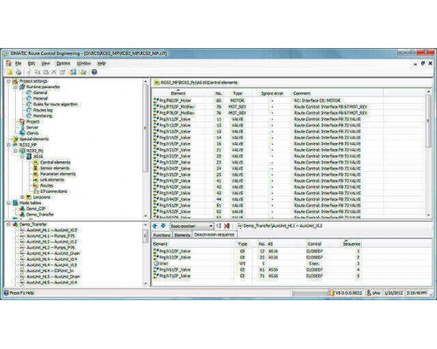Select the Deactivation sequence tab
Screen dimensions: 437x349
(214, 235)
